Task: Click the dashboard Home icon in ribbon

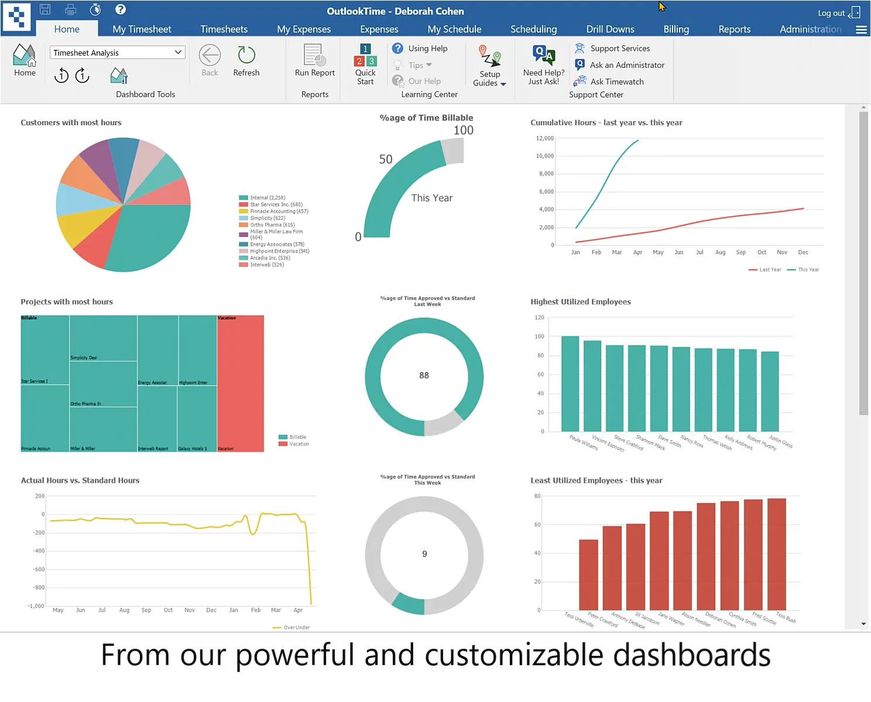Action: coord(25,60)
